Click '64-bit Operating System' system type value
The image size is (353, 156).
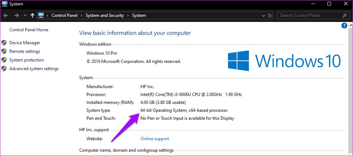tap(184, 110)
